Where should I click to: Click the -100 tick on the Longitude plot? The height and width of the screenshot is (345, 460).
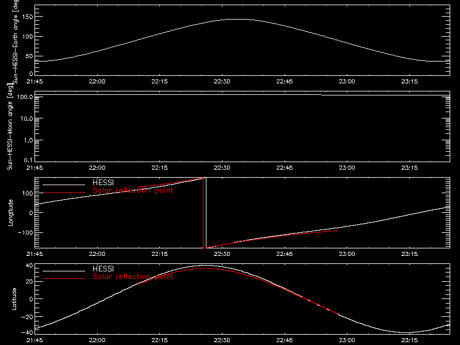(25, 232)
